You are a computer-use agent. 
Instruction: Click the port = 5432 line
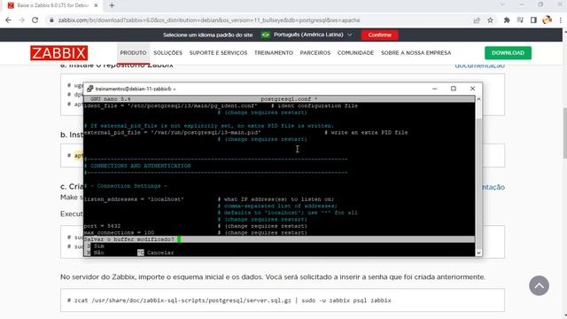pos(102,226)
